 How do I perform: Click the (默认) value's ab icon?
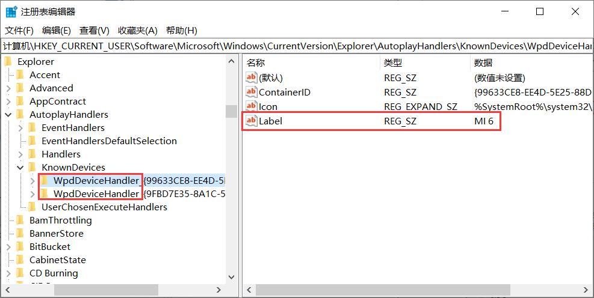click(x=251, y=78)
